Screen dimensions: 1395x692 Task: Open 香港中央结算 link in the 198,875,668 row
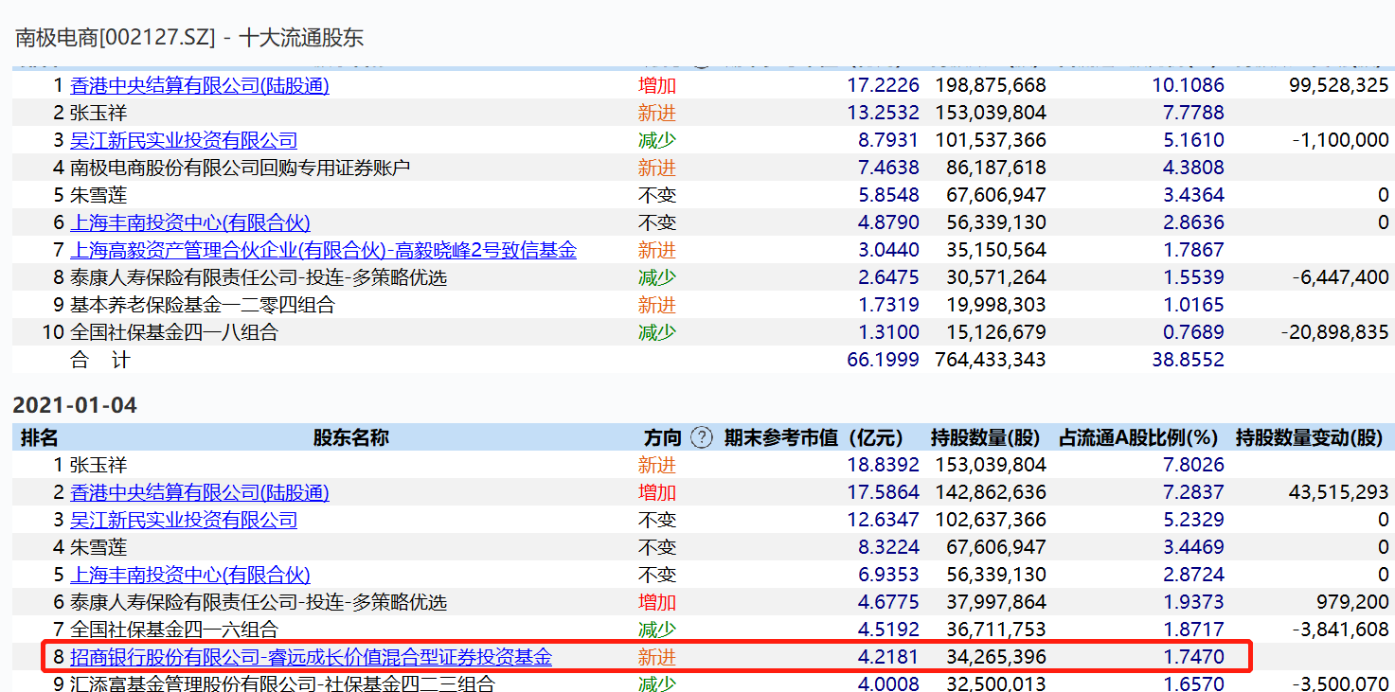click(200, 85)
